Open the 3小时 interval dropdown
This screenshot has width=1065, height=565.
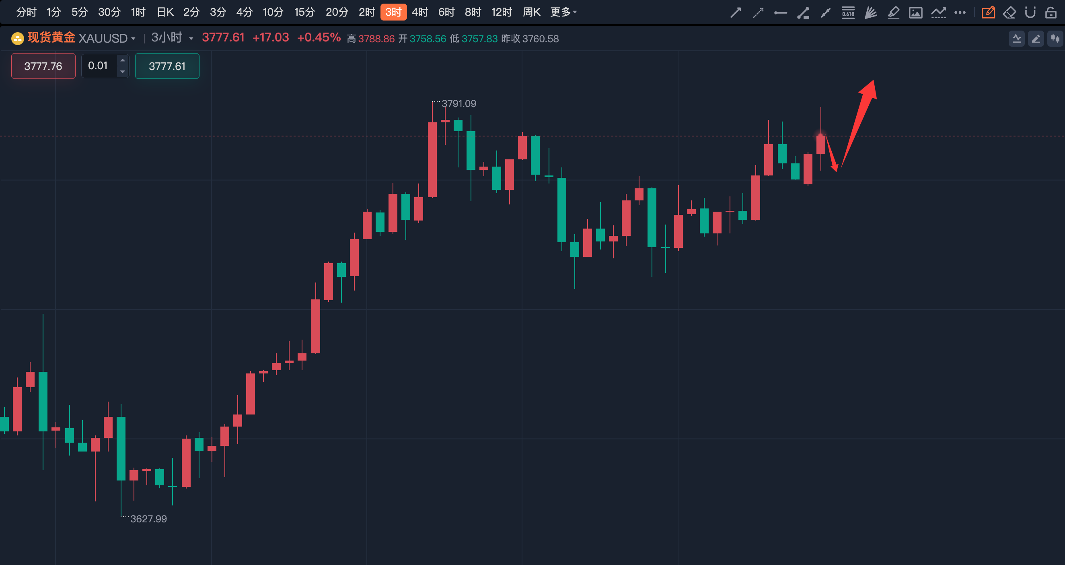coord(172,38)
